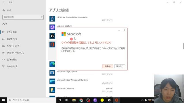The image size is (184, 103).
Task: Click the ビデオの再生 video icon
Action: coord(3,60)
